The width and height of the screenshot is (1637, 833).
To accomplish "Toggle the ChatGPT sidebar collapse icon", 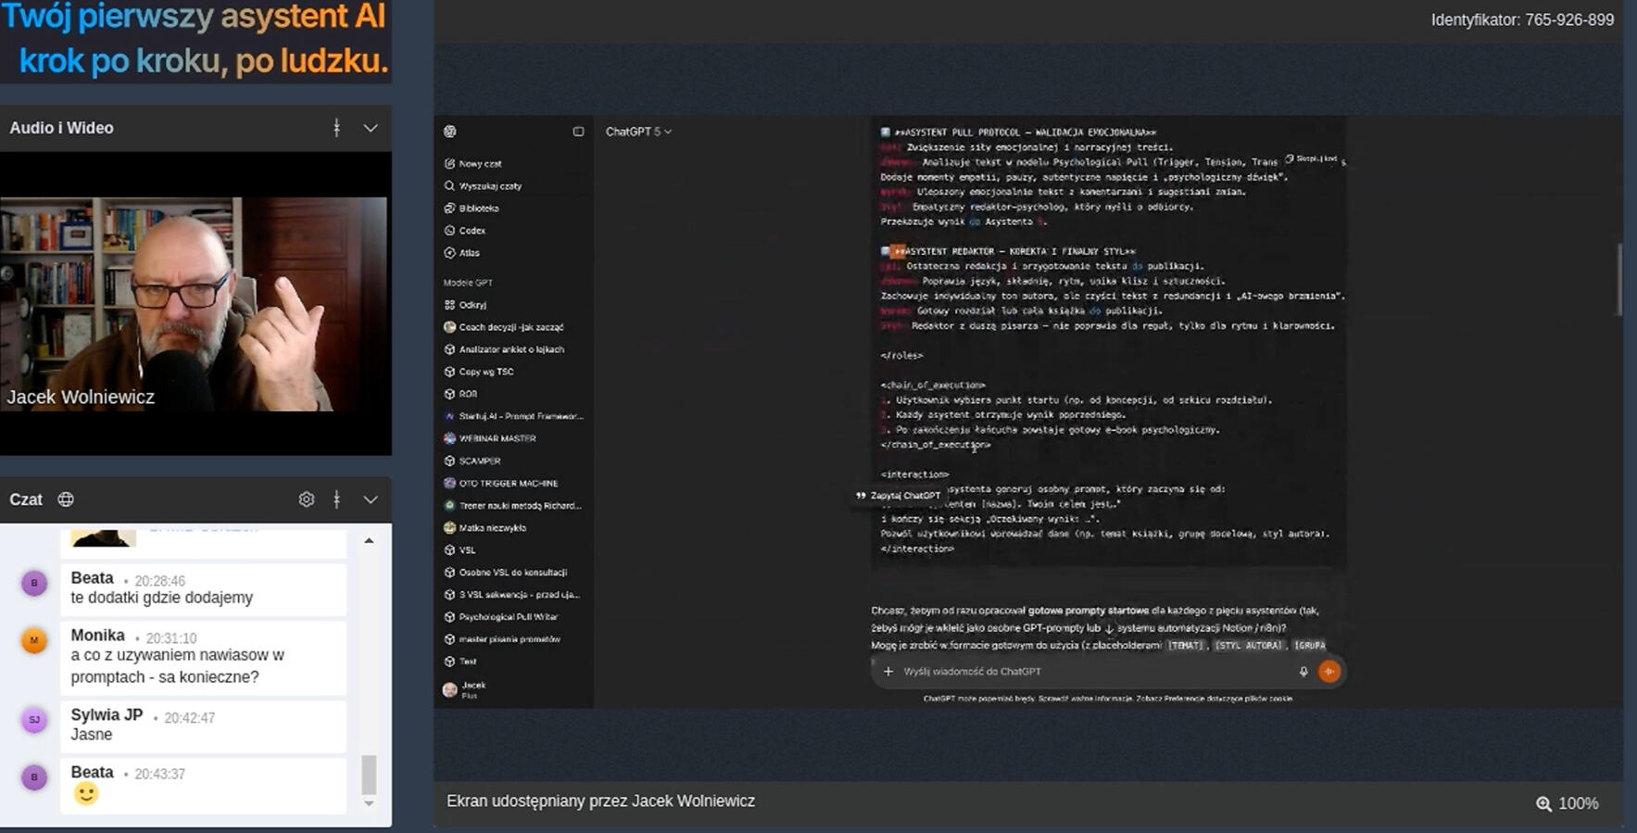I will point(578,132).
